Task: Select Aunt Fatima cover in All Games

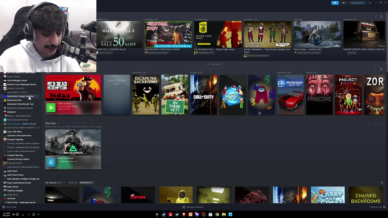Action: point(138,195)
